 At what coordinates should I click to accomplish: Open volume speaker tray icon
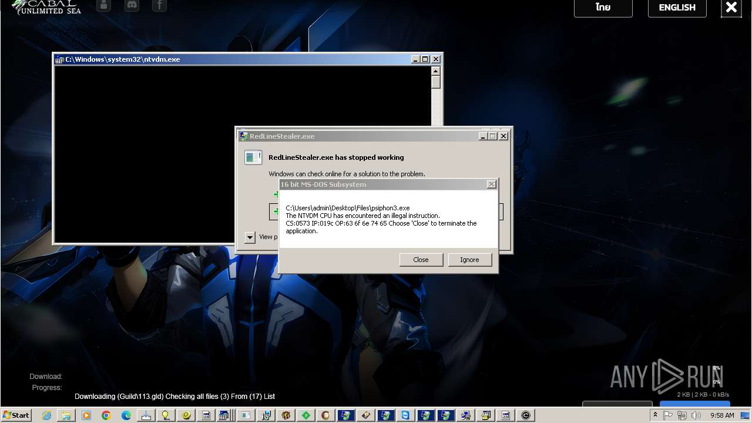(x=696, y=415)
